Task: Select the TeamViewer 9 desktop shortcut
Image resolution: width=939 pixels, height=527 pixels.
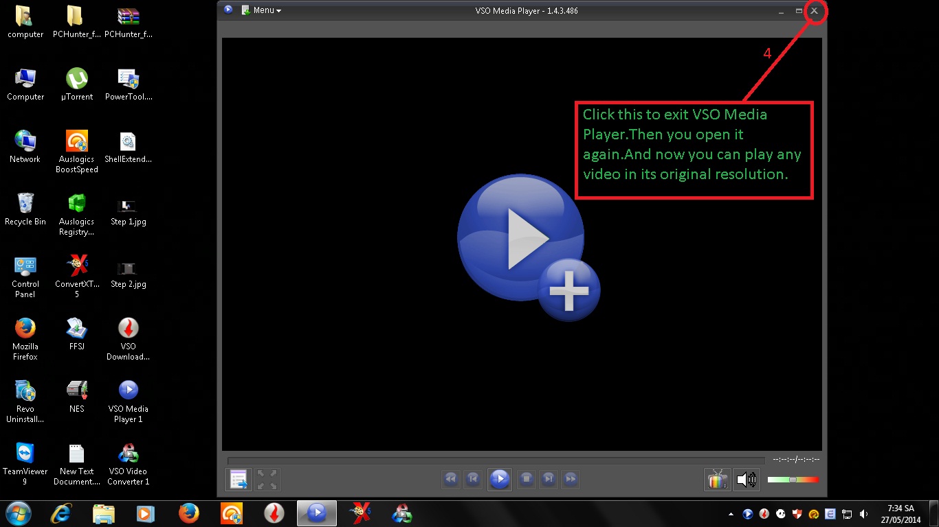Action: tap(25, 464)
